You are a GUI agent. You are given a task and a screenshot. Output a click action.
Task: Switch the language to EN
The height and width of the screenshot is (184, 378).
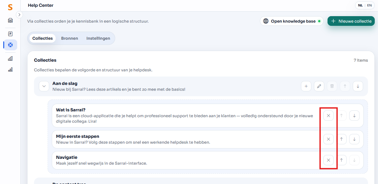tap(369, 5)
